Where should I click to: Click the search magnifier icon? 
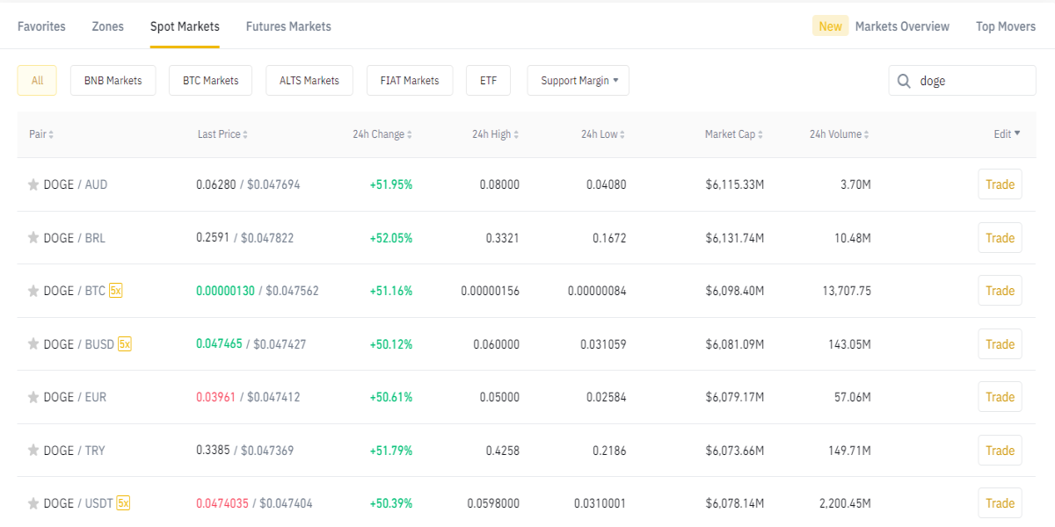[x=904, y=81]
